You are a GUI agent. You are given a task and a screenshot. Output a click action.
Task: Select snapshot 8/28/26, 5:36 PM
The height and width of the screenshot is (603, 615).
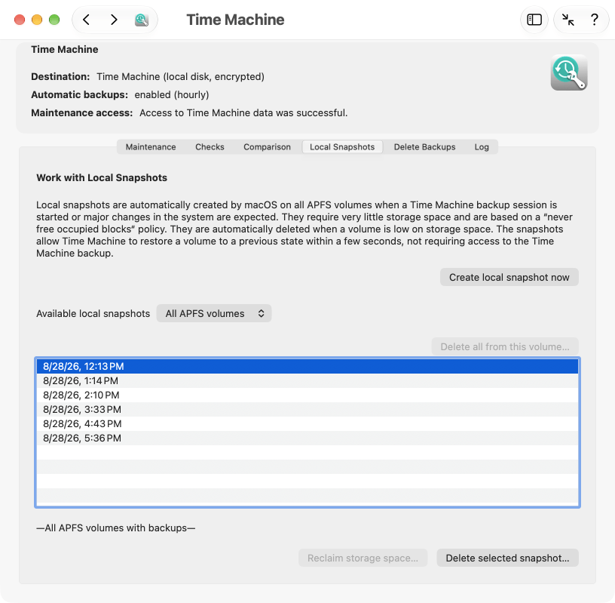[307, 438]
